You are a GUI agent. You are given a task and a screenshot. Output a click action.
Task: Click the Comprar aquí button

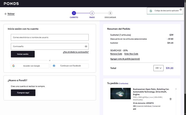pos(23,93)
